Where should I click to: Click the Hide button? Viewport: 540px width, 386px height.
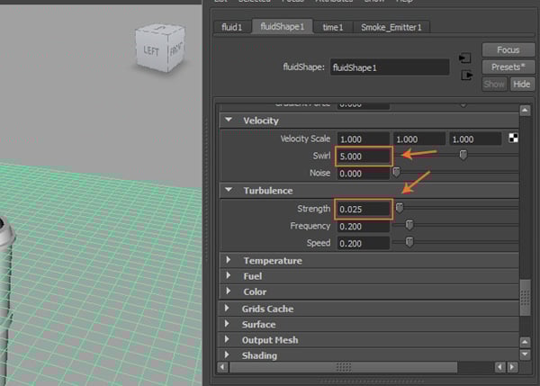tap(521, 84)
